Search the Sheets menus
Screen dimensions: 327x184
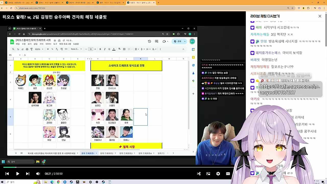13,49
